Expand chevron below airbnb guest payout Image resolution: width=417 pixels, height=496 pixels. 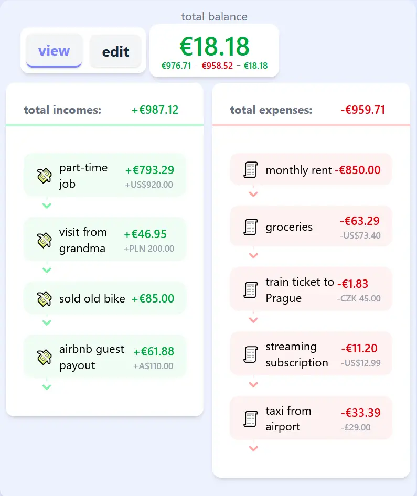[x=47, y=387]
